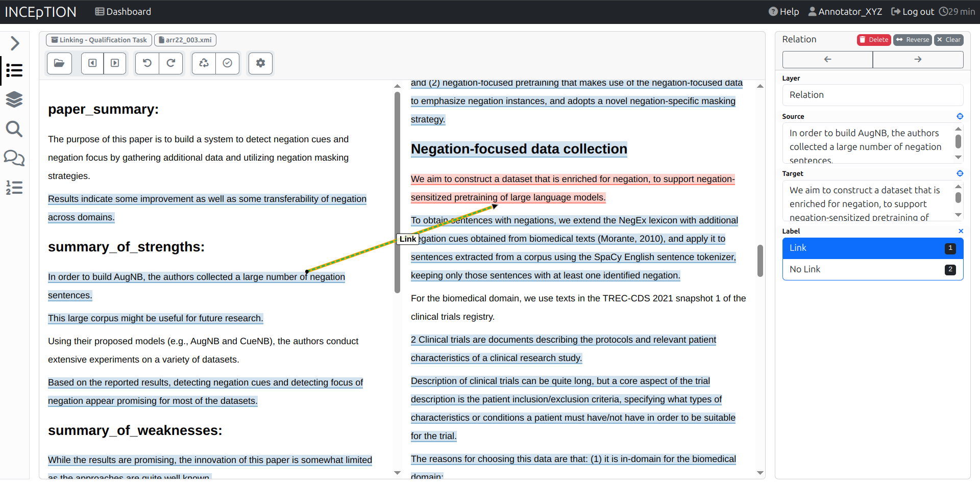The width and height of the screenshot is (980, 489).
Task: Open the search sidebar icon
Action: point(14,129)
